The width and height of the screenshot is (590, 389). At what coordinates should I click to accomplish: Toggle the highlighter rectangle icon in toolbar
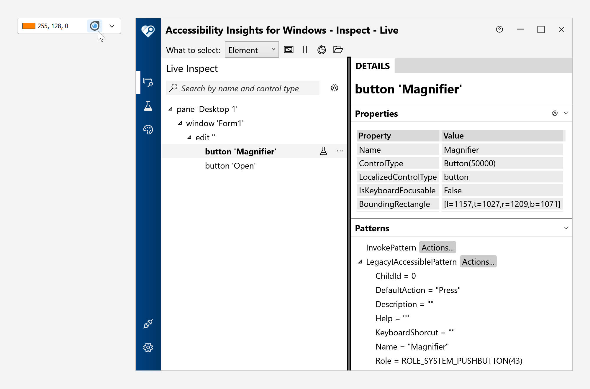(x=289, y=50)
